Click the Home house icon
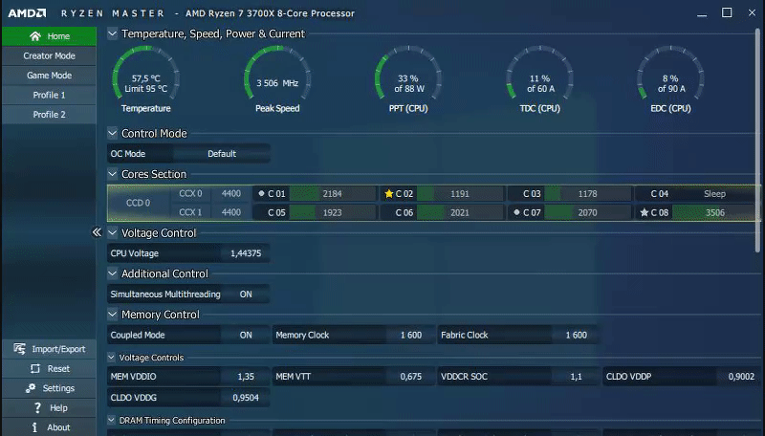Viewport: 765px width, 436px height. (x=35, y=36)
